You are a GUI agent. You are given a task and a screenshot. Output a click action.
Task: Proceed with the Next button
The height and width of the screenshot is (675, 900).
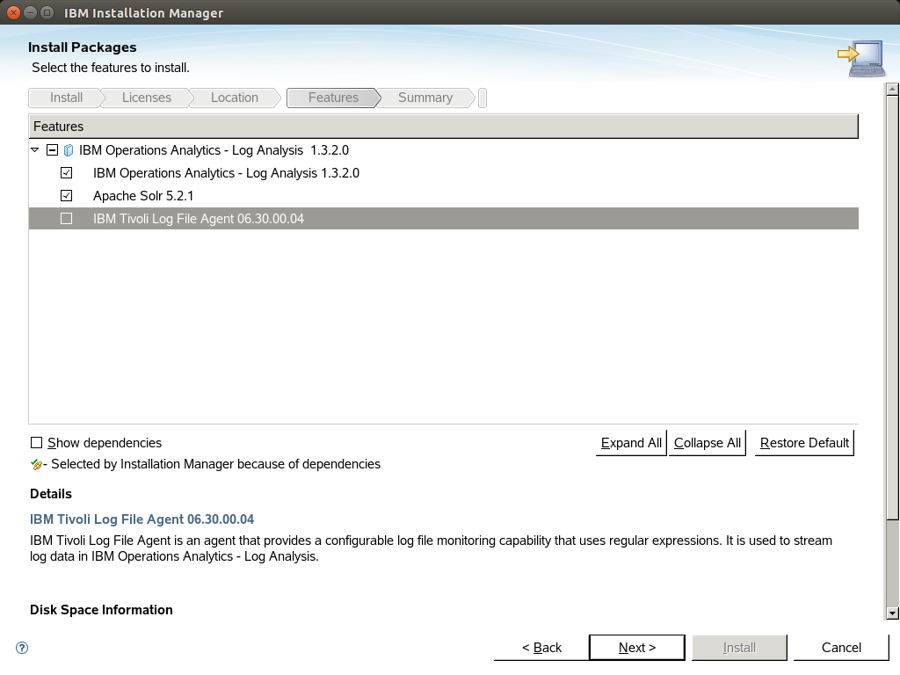[637, 648]
